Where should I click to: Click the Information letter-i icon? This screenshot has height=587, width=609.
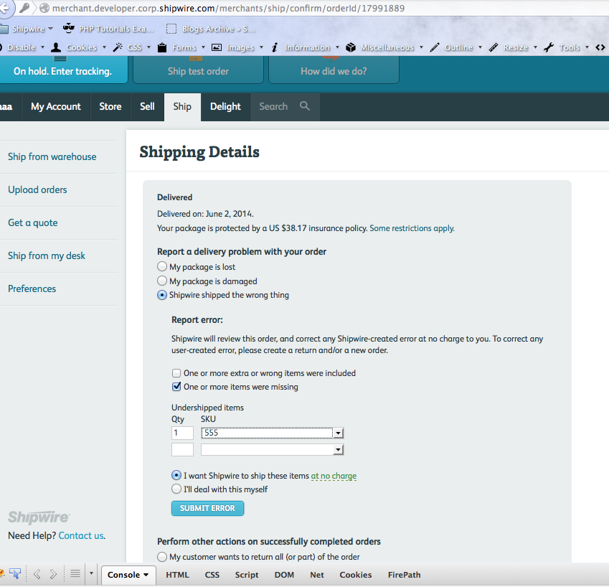point(275,47)
